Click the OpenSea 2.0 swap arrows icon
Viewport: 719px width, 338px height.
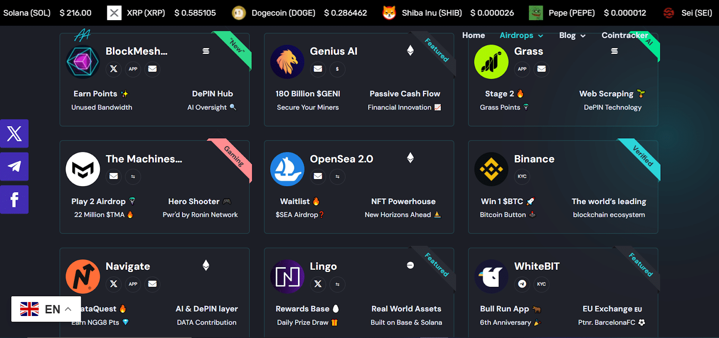pyautogui.click(x=337, y=176)
